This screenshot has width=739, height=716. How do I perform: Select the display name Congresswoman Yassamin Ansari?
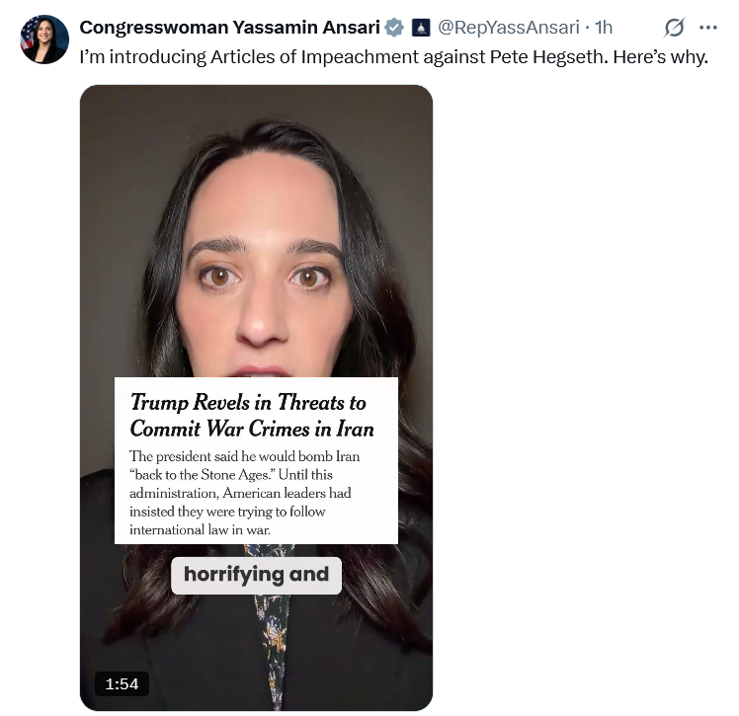pyautogui.click(x=229, y=28)
